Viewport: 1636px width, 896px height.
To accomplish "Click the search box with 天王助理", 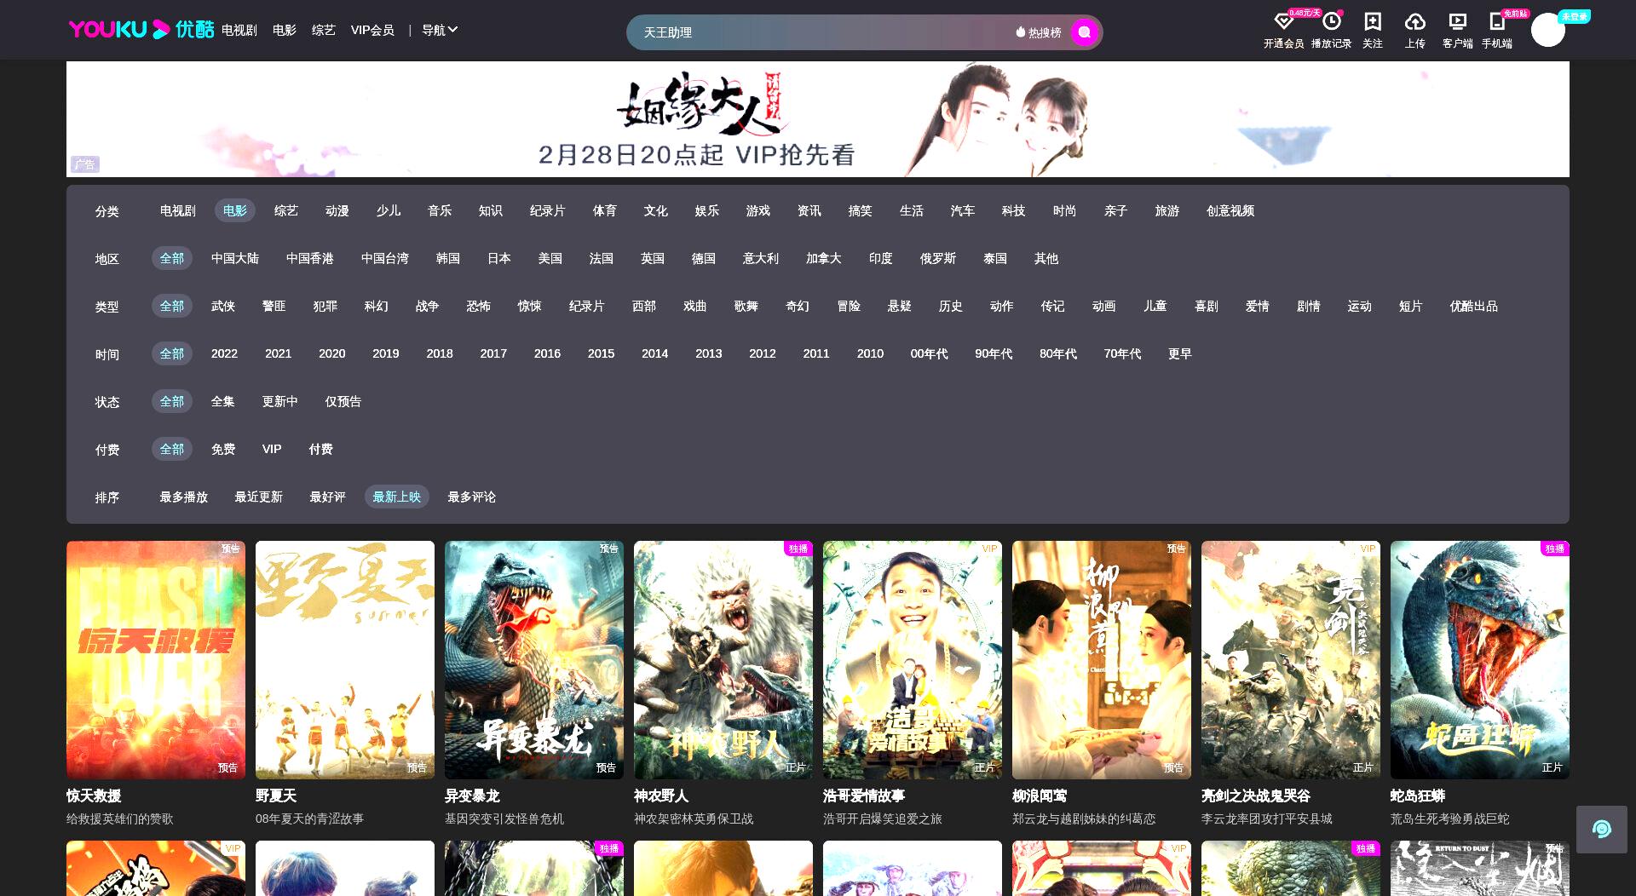I will point(818,32).
